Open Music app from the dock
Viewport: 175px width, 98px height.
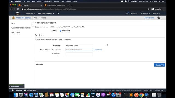coord(98,95)
